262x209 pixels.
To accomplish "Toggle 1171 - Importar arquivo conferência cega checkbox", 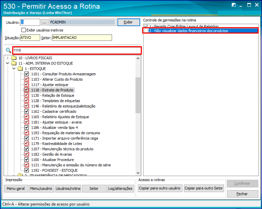I will (27, 138).
